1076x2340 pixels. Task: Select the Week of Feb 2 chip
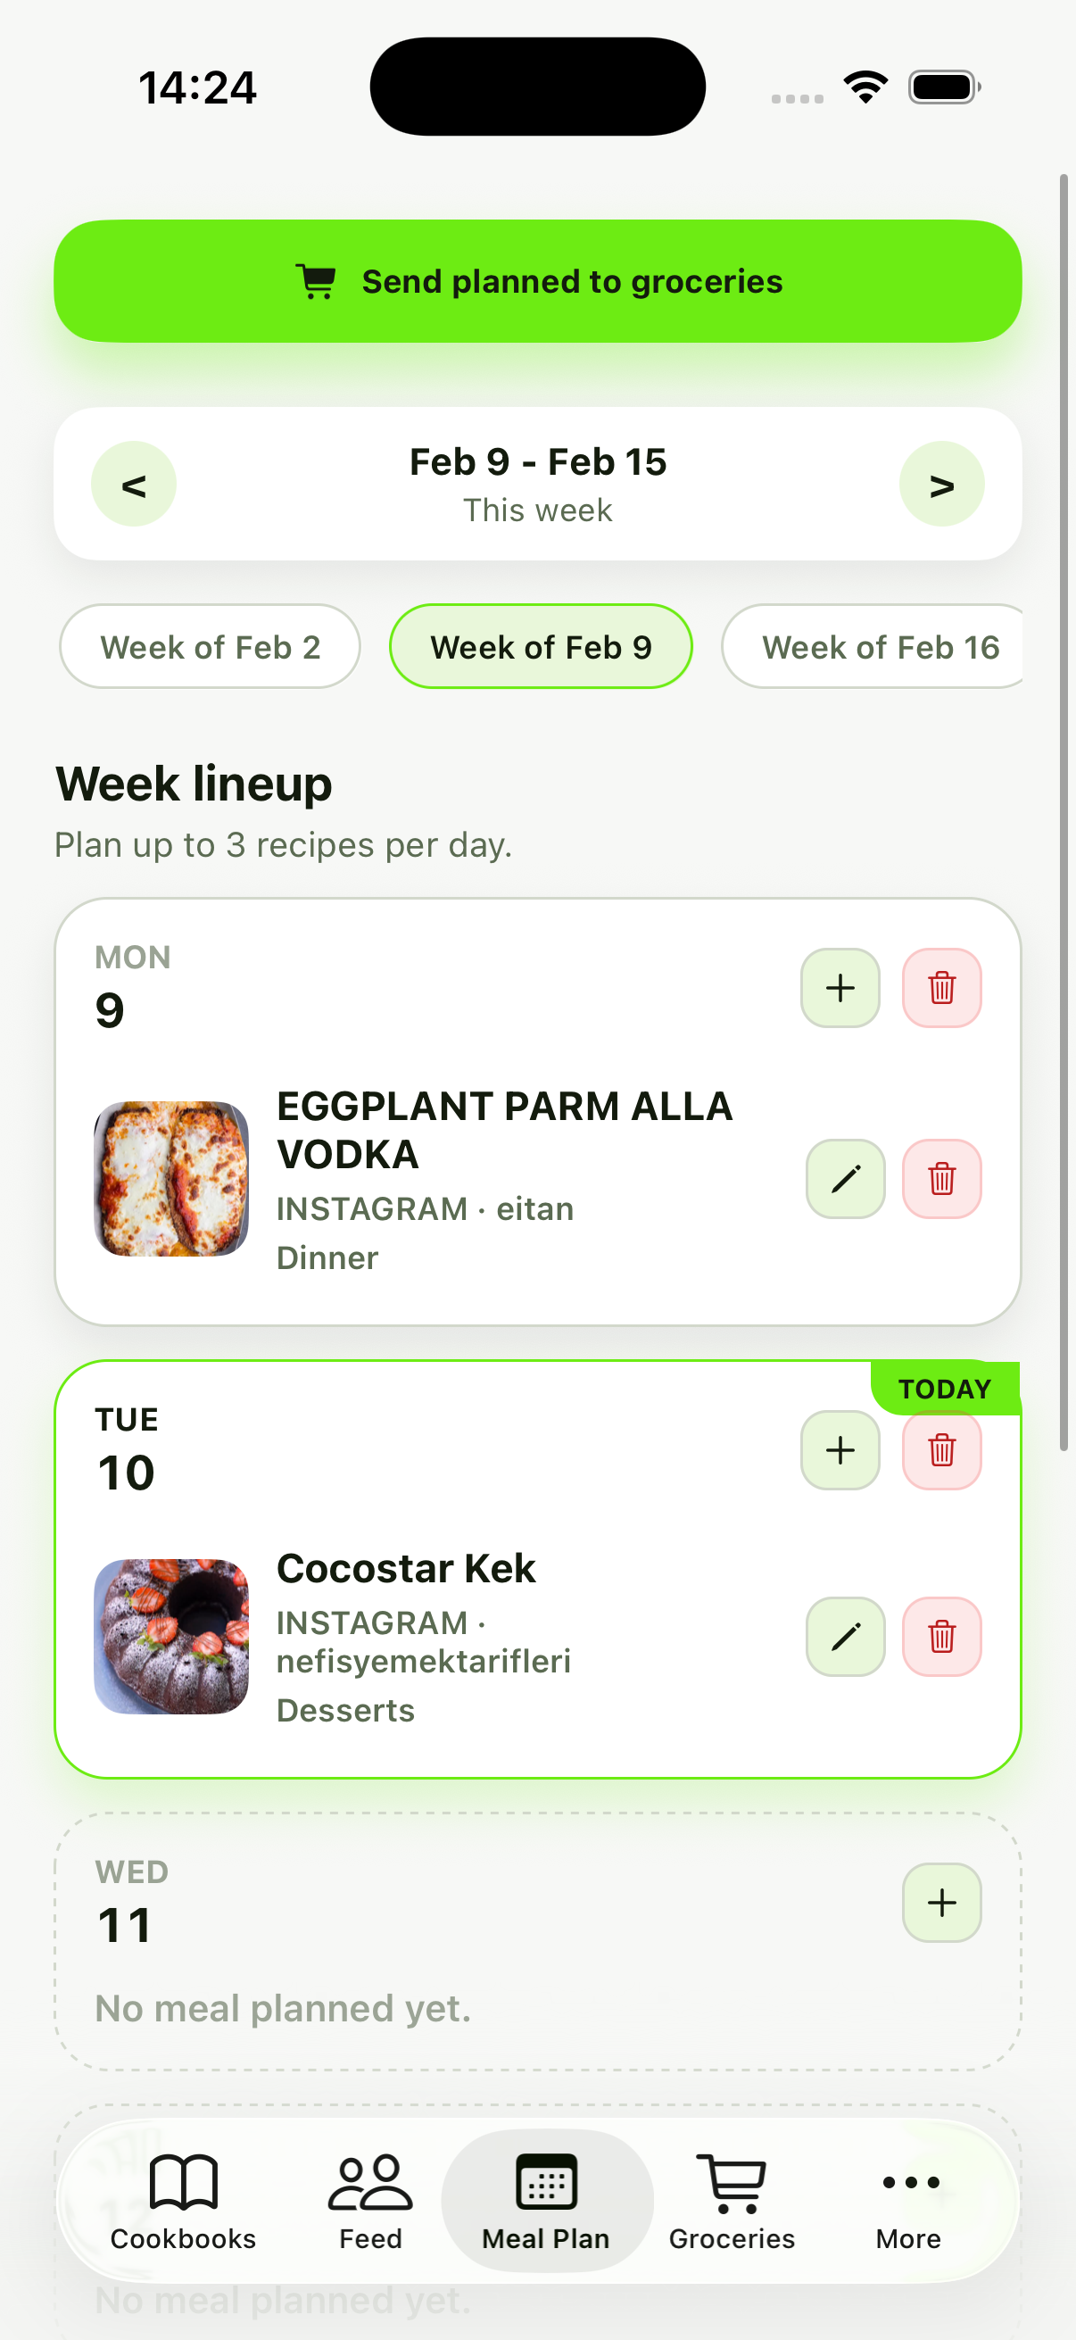(210, 647)
